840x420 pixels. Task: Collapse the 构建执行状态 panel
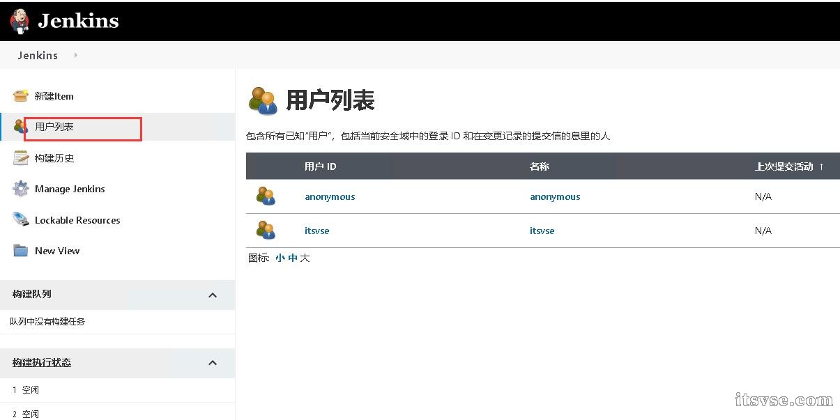(x=213, y=363)
